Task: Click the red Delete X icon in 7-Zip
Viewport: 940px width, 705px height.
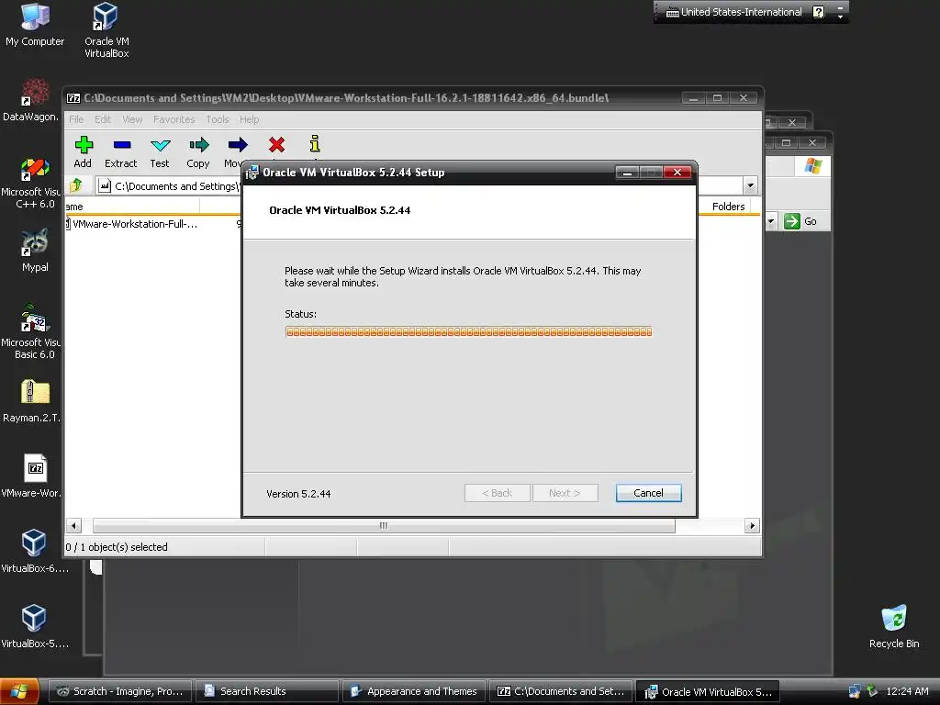Action: pyautogui.click(x=276, y=144)
